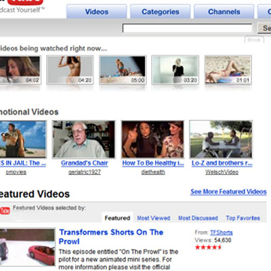Screen dimensions: 271x271
Task: Click the Search button beside the search field
Action: point(264,28)
